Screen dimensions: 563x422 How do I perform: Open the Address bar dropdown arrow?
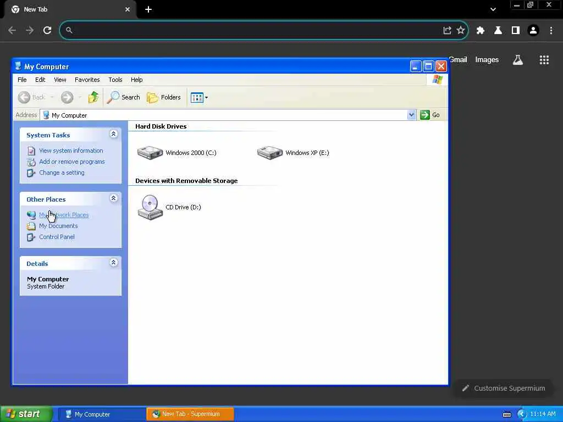tap(411, 115)
